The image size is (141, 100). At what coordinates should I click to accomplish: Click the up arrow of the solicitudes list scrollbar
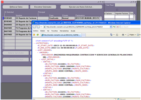[x=101, y=17]
